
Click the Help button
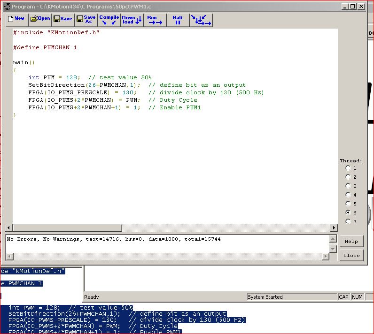351,242
